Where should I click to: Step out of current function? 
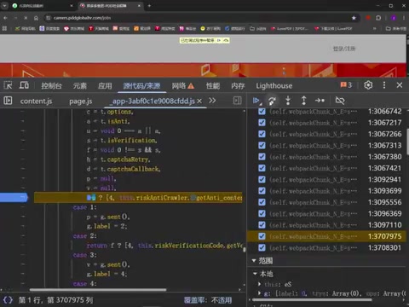pos(303,101)
